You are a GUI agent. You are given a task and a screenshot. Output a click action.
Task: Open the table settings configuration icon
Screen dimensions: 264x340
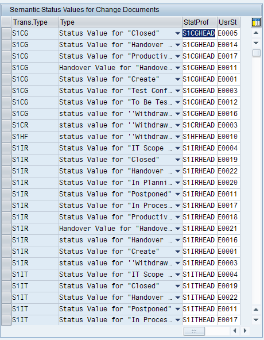[x=256, y=22]
